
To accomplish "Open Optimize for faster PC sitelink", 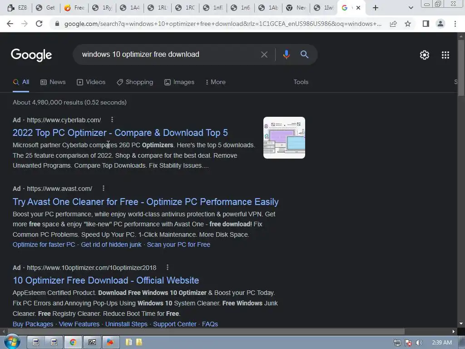I will pyautogui.click(x=44, y=244).
